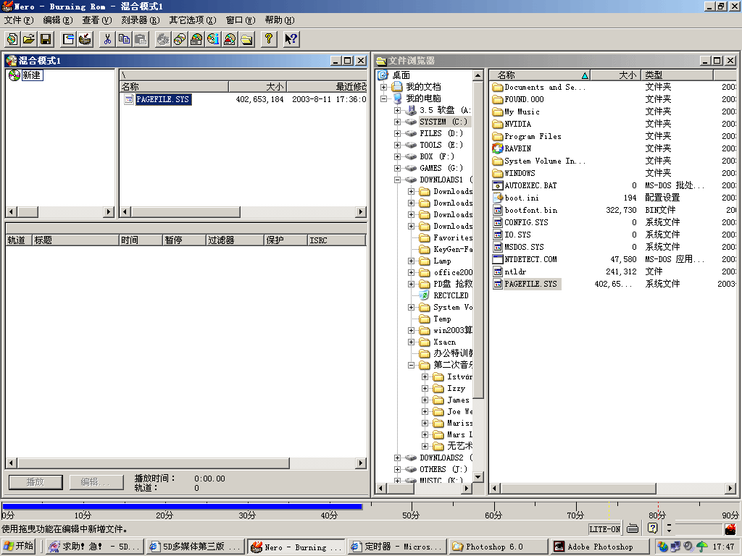Open the 刻录器(R) menu
Screen dimensions: 742x556
click(141, 20)
